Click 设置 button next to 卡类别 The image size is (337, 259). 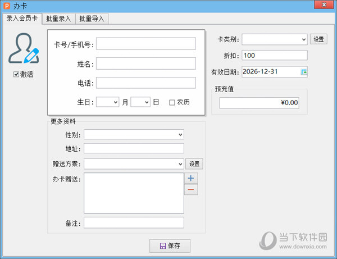tap(318, 39)
